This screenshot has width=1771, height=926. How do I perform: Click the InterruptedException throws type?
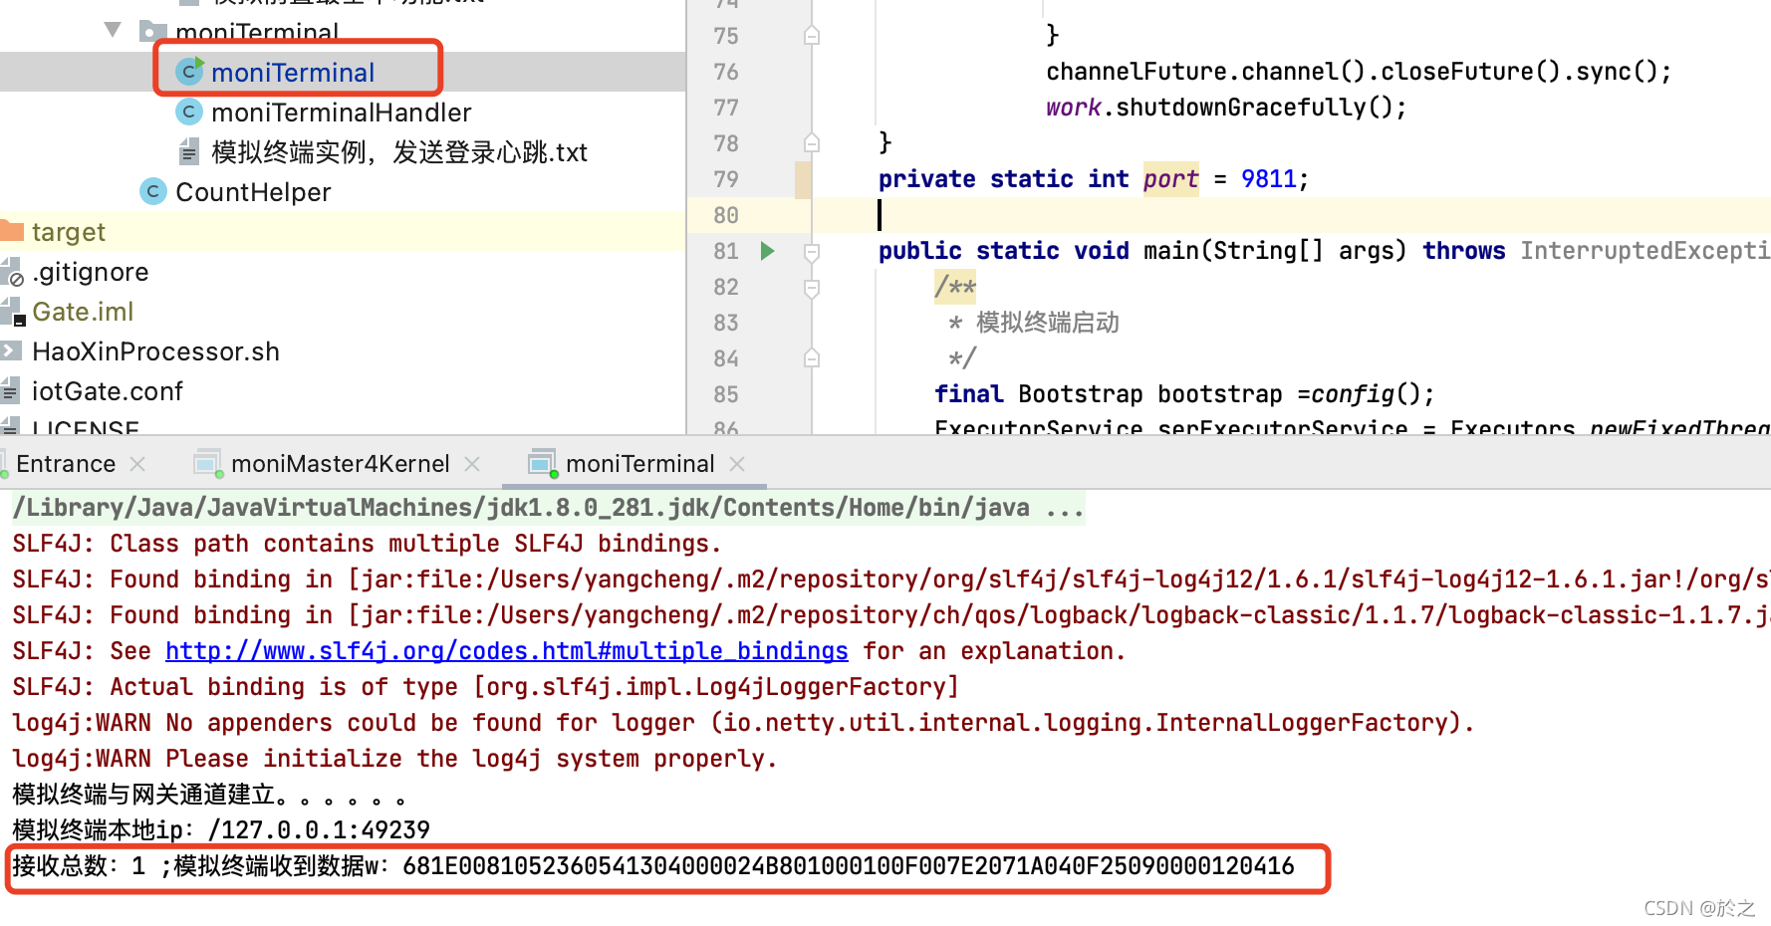(x=1644, y=251)
